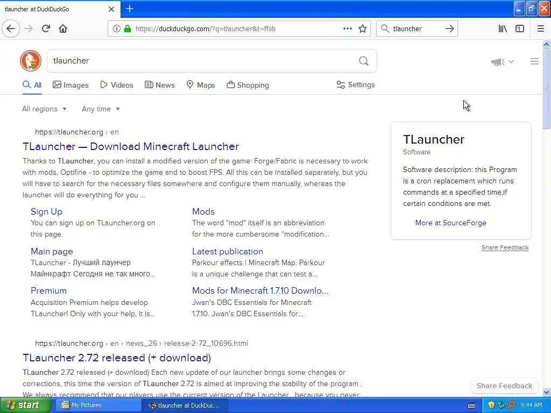Click More at SourceForge link
Viewport: 551px width, 413px height.
(450, 223)
